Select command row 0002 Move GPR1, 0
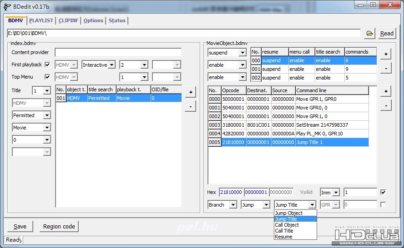This screenshot has height=248, width=404. tap(288, 116)
